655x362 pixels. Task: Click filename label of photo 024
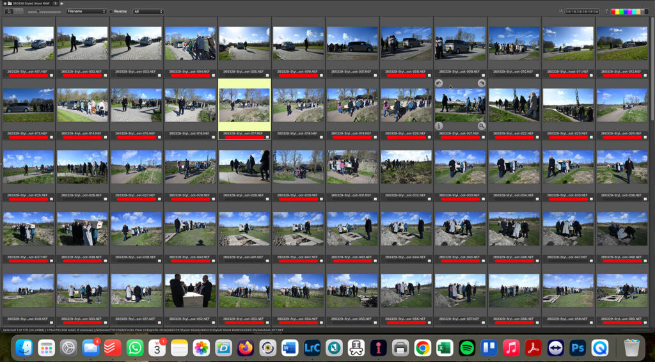tap(622, 133)
